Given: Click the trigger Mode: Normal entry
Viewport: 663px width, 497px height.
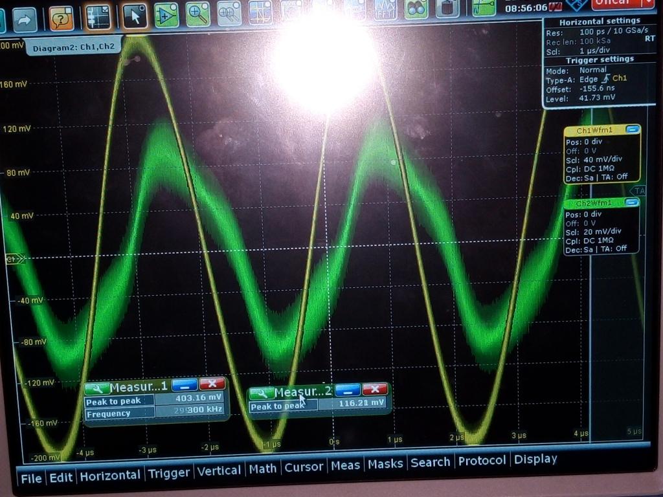Looking at the screenshot, I should 576,70.
